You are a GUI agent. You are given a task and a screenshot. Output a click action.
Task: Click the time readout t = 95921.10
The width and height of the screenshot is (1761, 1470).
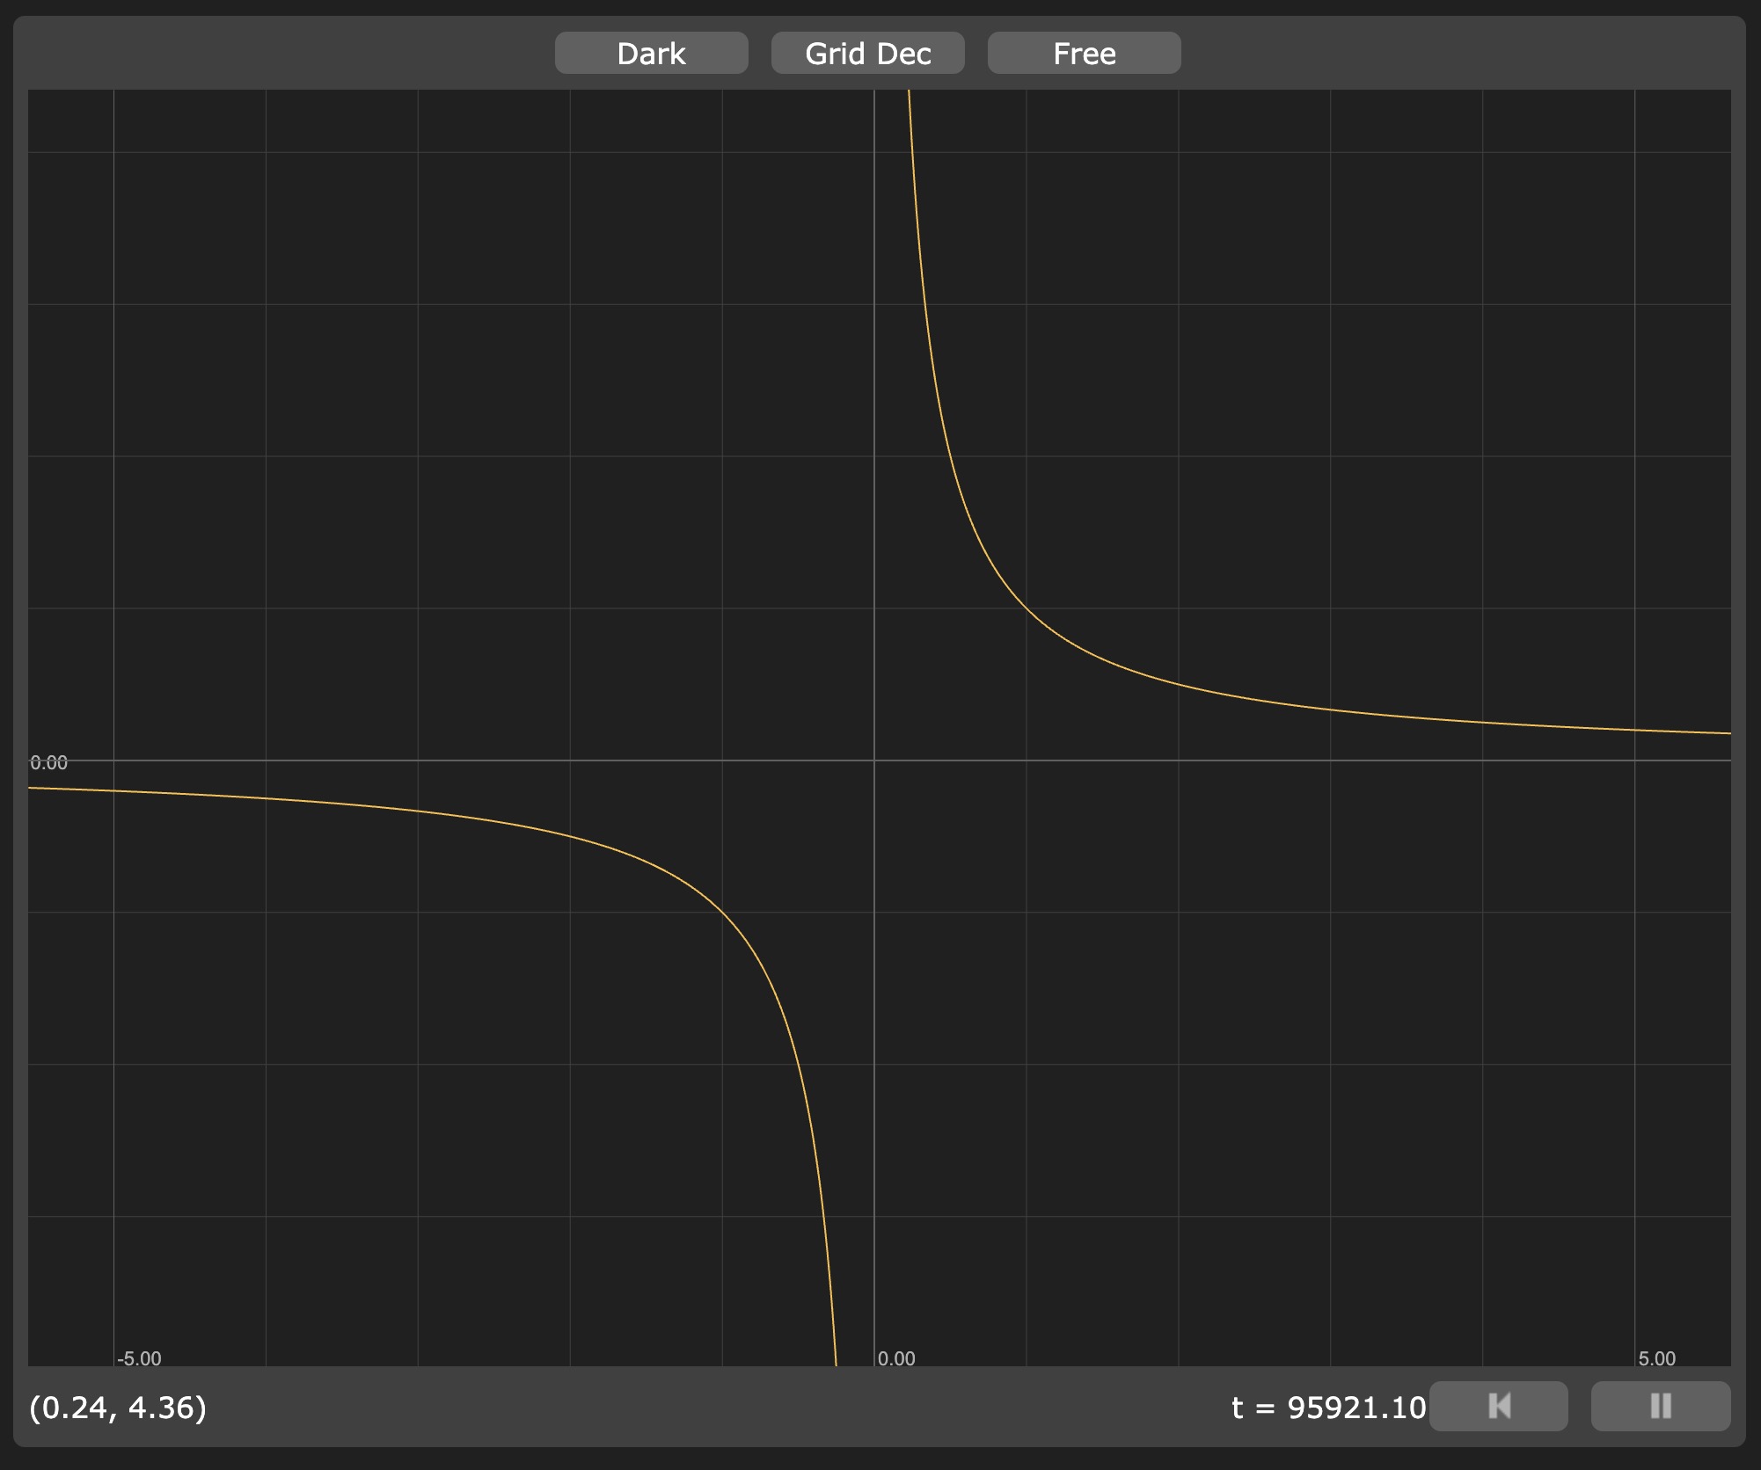click(x=1327, y=1408)
